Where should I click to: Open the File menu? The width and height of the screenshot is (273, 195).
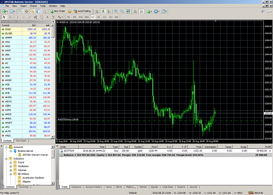coord(7,6)
